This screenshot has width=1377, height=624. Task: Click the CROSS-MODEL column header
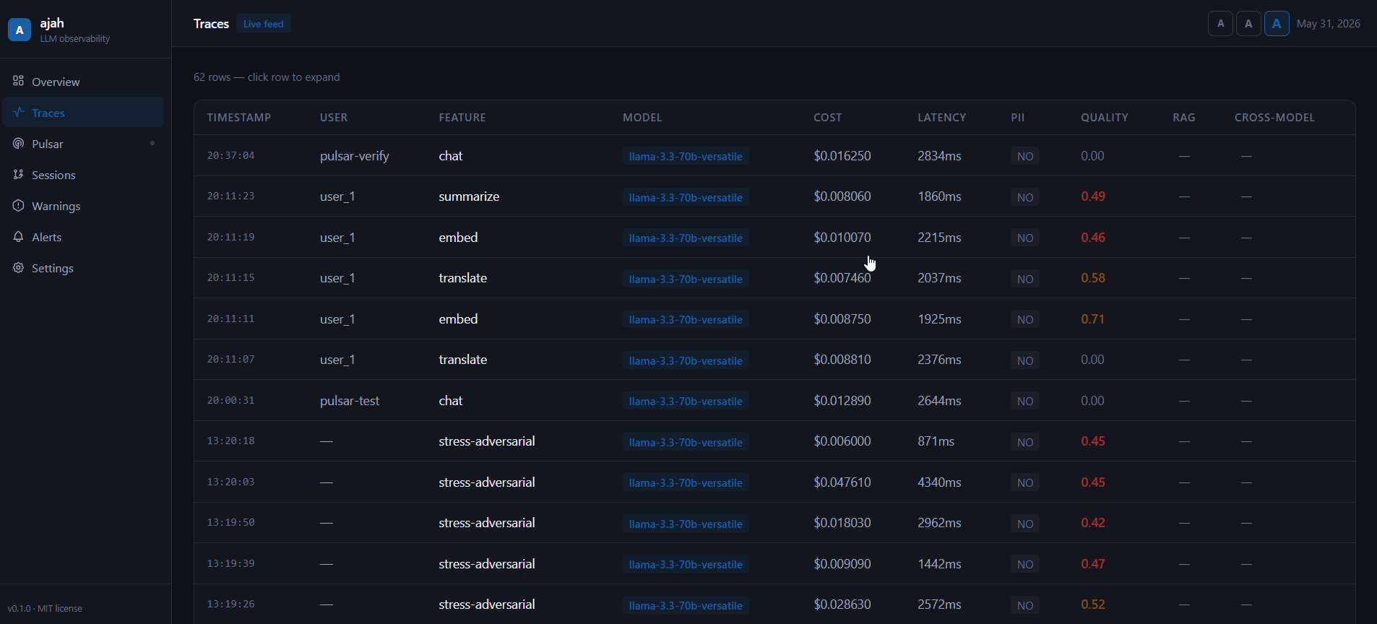tap(1274, 118)
